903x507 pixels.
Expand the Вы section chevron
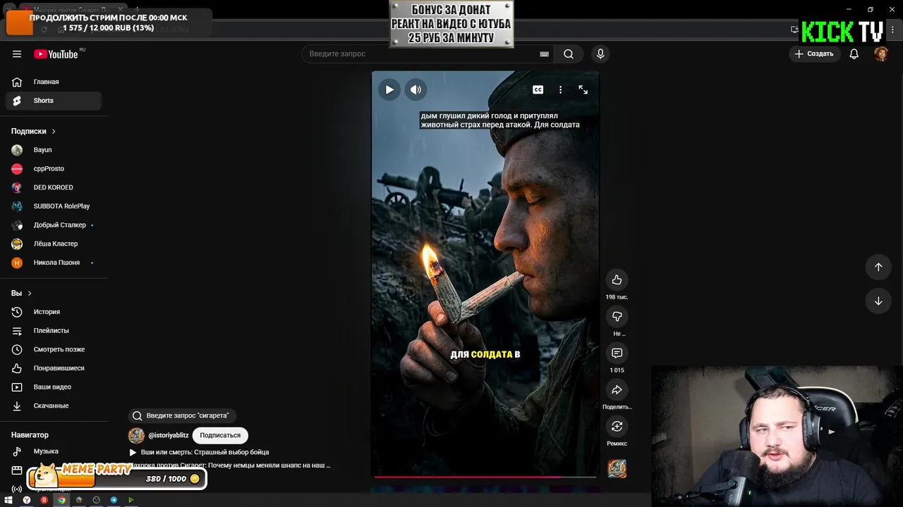pyautogui.click(x=30, y=293)
